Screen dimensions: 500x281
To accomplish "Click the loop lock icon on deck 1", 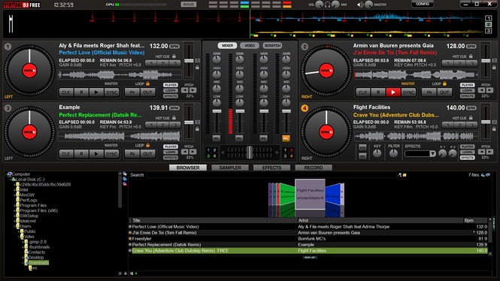I will pyautogui.click(x=147, y=83).
